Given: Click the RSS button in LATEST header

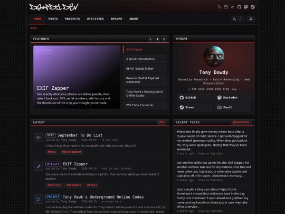Looking at the screenshot, I should [162, 122].
